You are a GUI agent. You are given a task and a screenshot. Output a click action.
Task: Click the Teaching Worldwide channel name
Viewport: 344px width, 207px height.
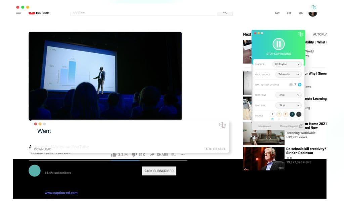[301, 133]
